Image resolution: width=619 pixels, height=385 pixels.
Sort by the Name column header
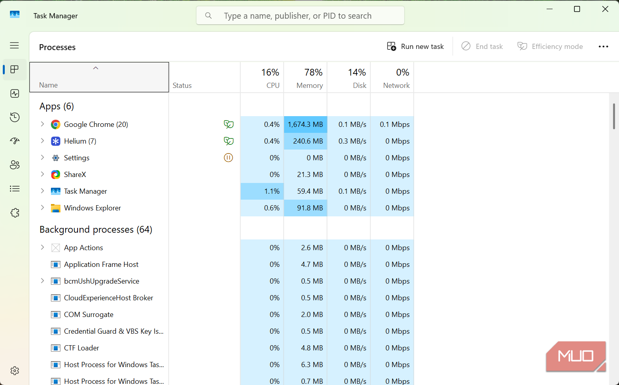[99, 77]
